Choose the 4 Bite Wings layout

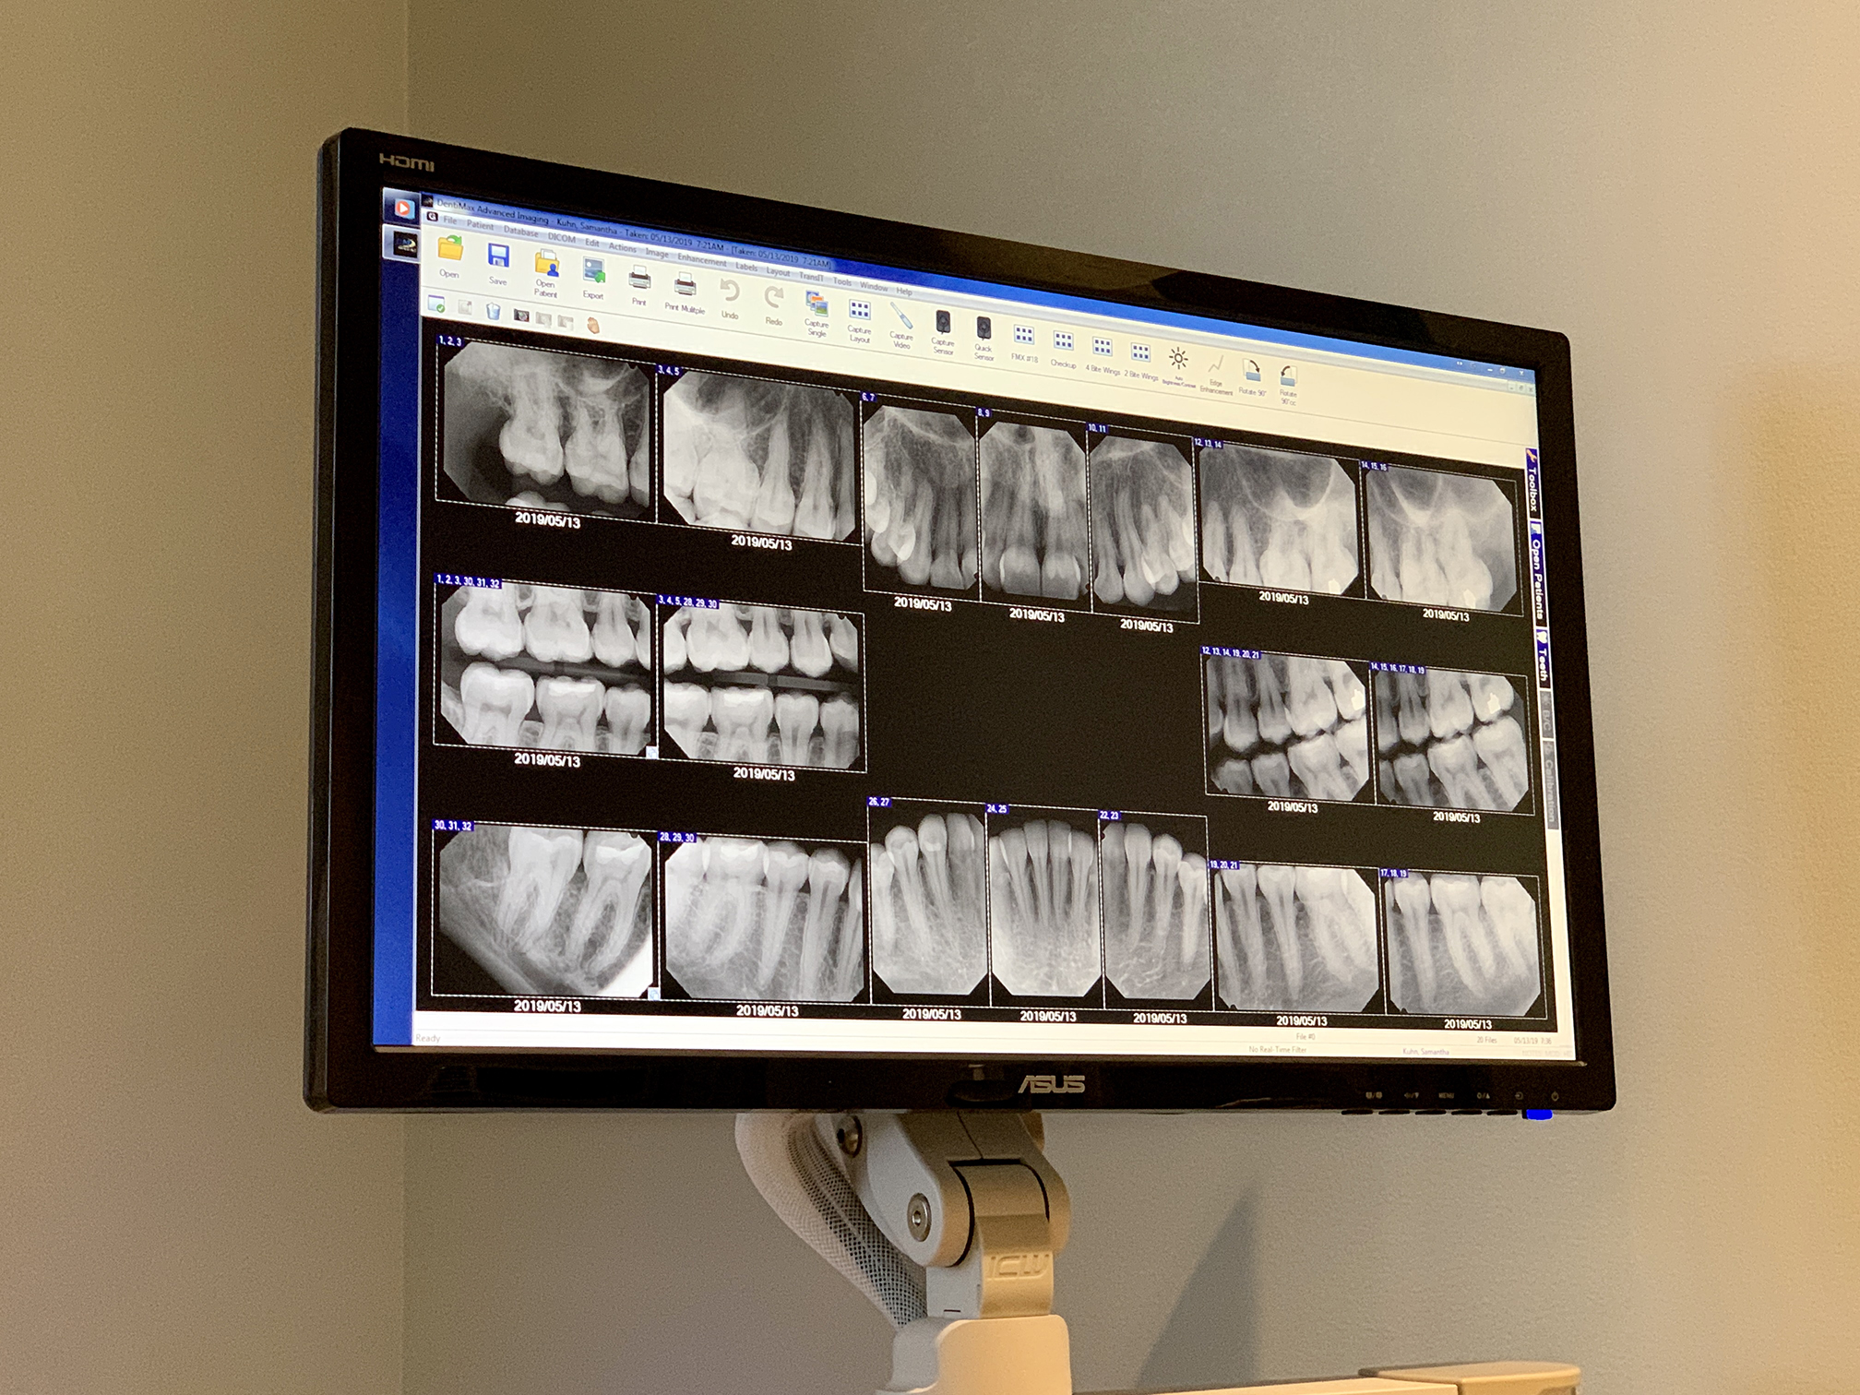pyautogui.click(x=1102, y=349)
